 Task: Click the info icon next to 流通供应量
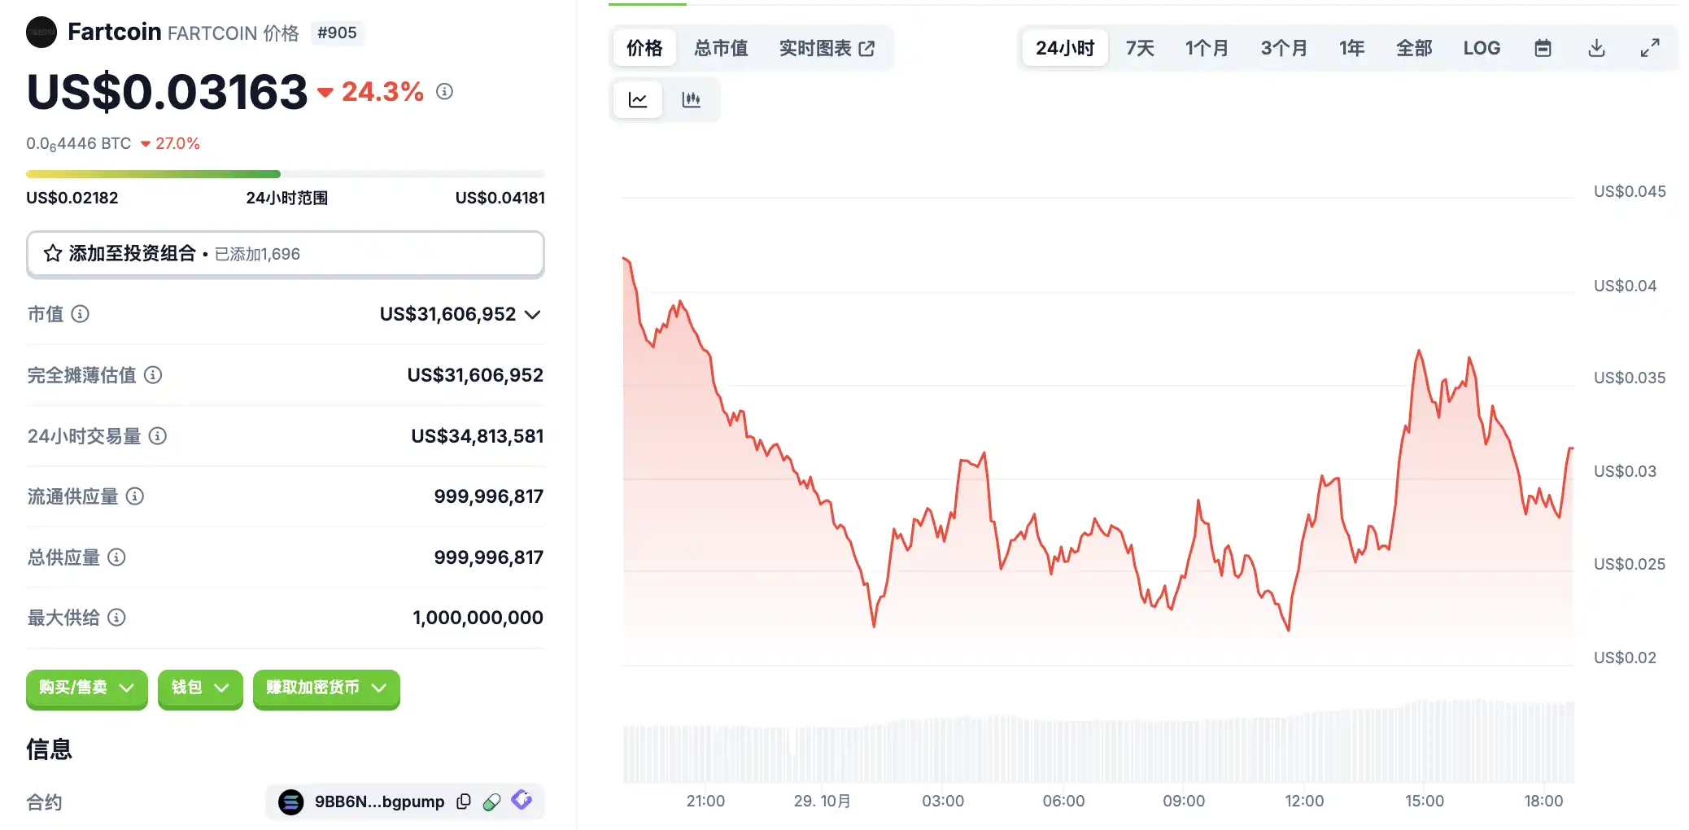click(x=135, y=496)
